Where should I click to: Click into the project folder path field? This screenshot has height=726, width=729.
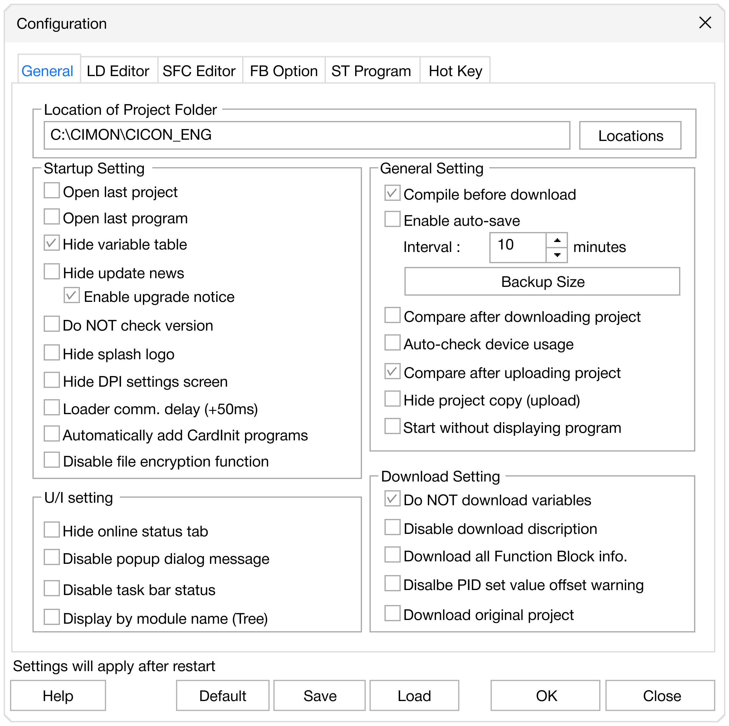coord(306,135)
